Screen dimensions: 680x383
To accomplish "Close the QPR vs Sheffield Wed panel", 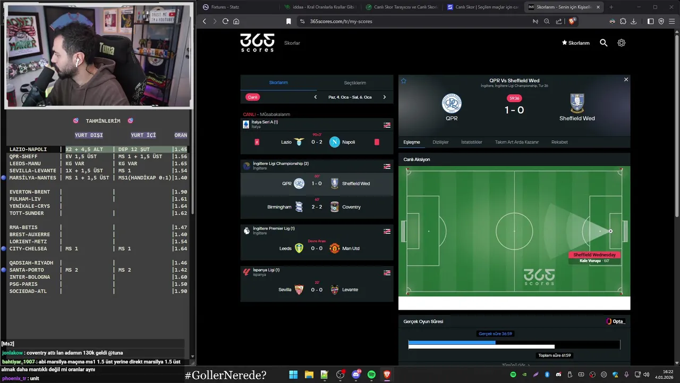I will pos(626,79).
